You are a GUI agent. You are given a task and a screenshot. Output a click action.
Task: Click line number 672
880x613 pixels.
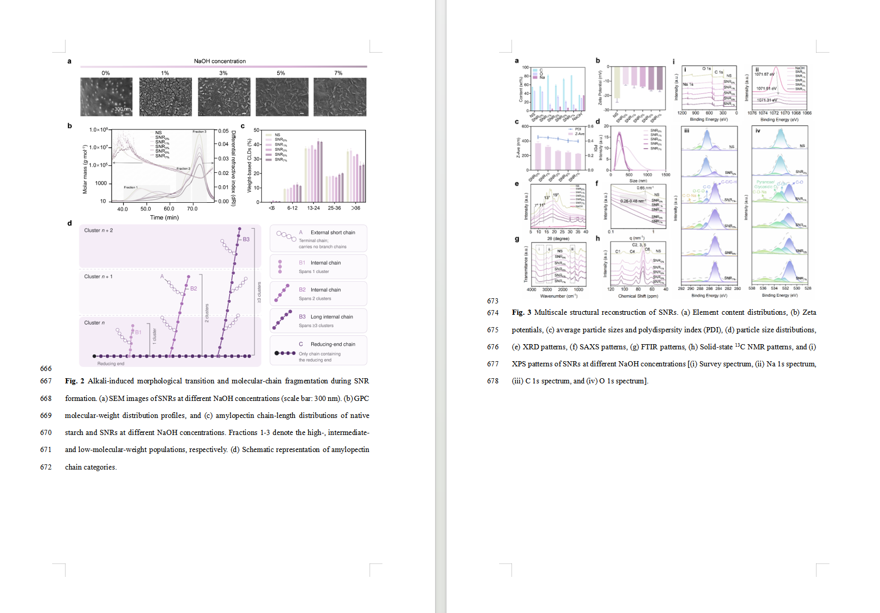[46, 467]
